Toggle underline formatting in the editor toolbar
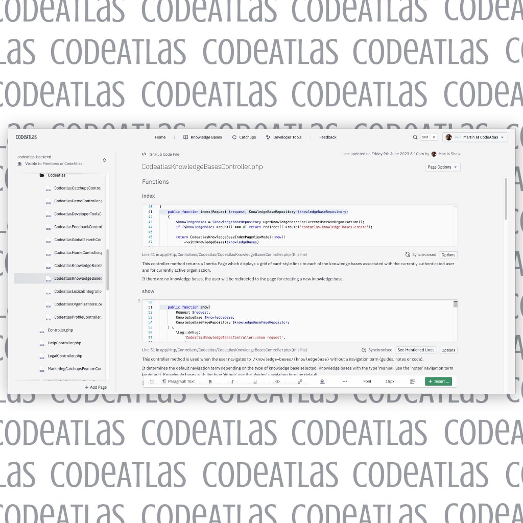This screenshot has height=523, width=523. [255, 382]
